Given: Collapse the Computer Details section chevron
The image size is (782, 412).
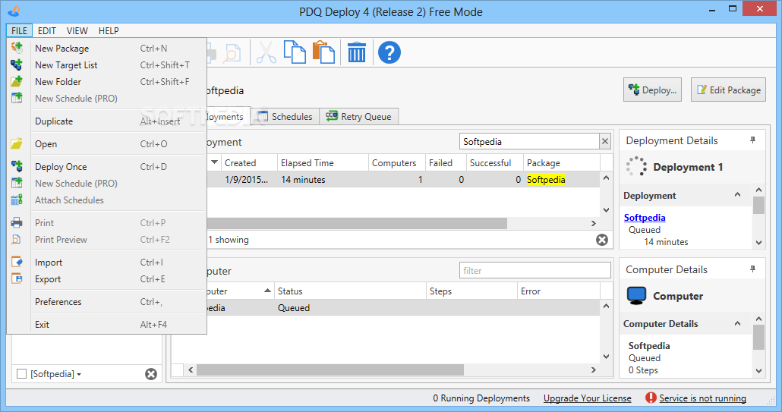Looking at the screenshot, I should pos(738,324).
